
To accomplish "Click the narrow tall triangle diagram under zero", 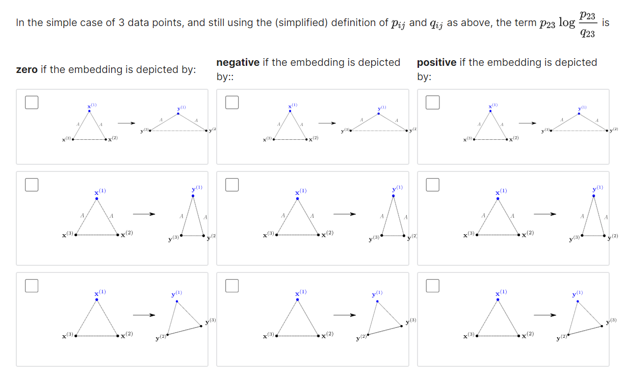I will pyautogui.click(x=138, y=214).
